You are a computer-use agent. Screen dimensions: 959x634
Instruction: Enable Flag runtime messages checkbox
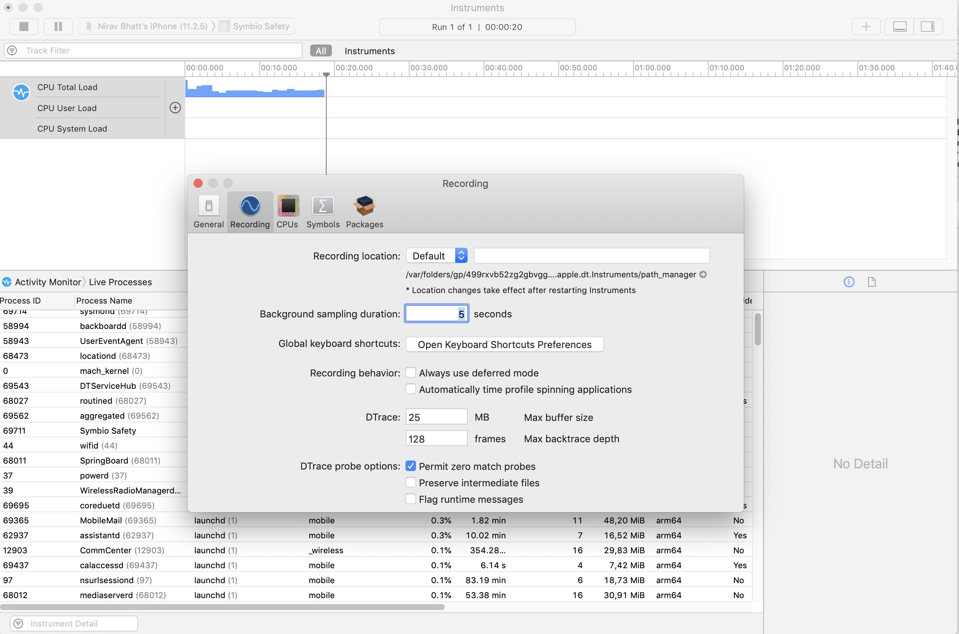(x=411, y=499)
